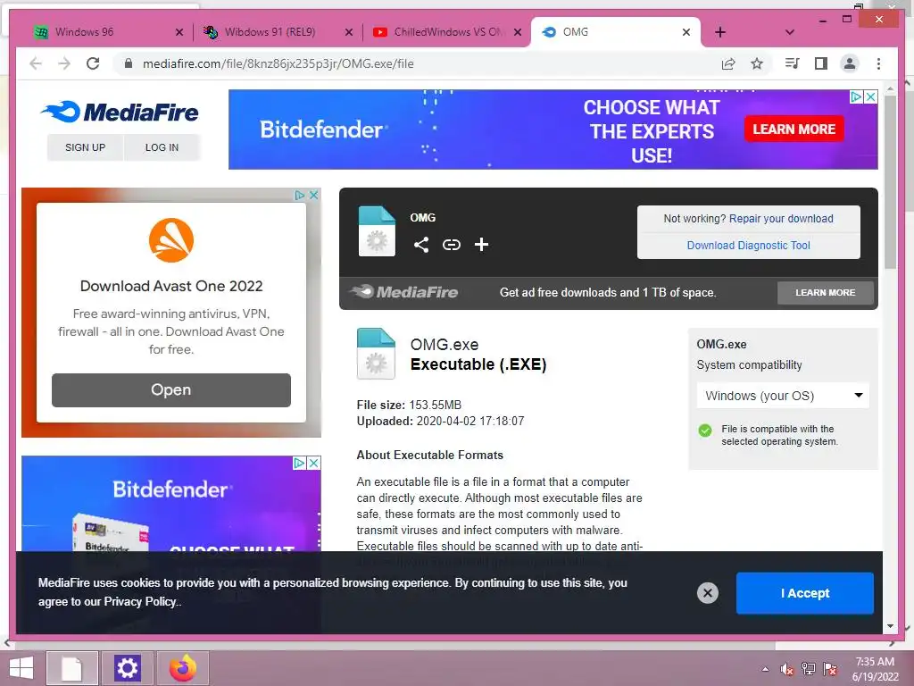Screen dimensions: 914x686
Task: Click the 'File size: 153.55MB' text
Action: tap(409, 405)
